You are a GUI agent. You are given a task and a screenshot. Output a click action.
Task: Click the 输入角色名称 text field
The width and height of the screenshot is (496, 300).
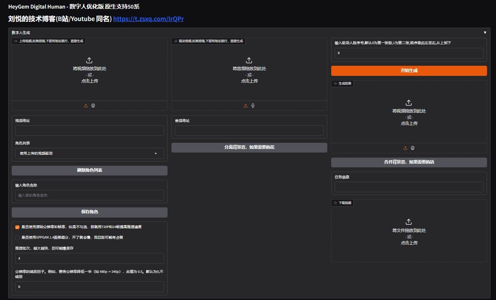[x=89, y=195]
